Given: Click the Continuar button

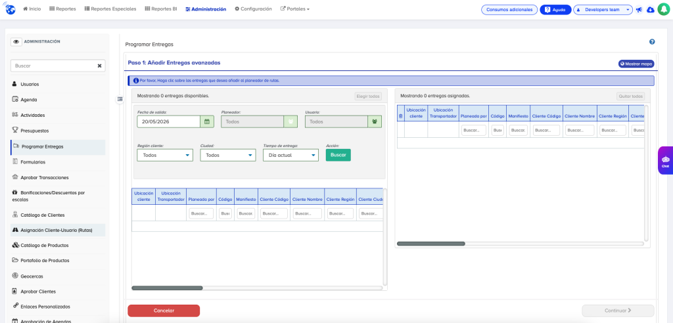Looking at the screenshot, I should coord(618,311).
